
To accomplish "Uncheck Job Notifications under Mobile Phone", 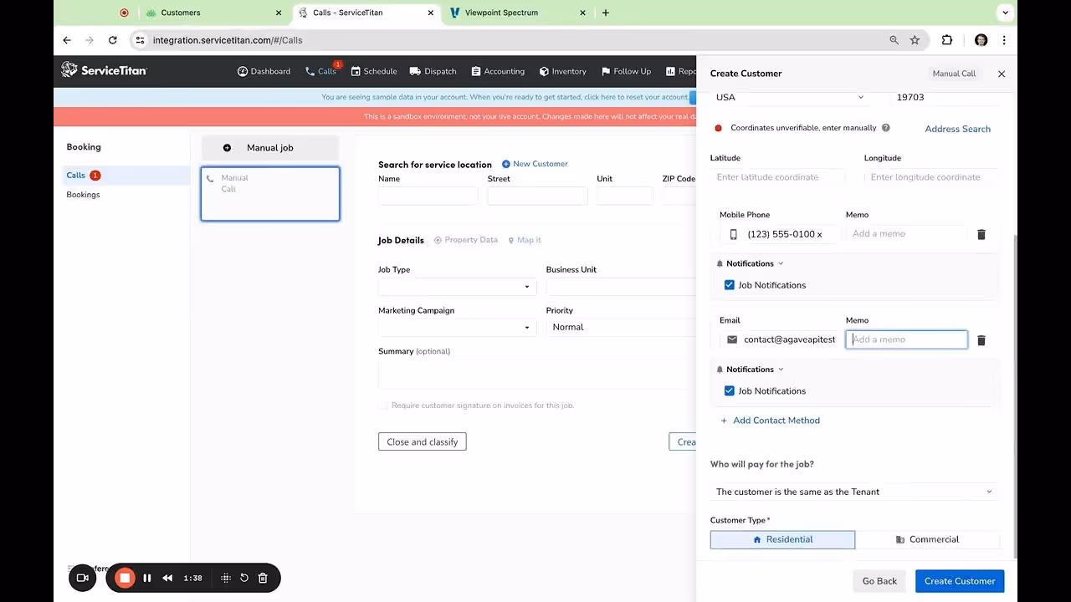I will (x=730, y=285).
